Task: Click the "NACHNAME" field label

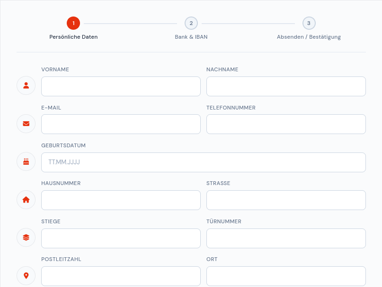Action: 222,69
